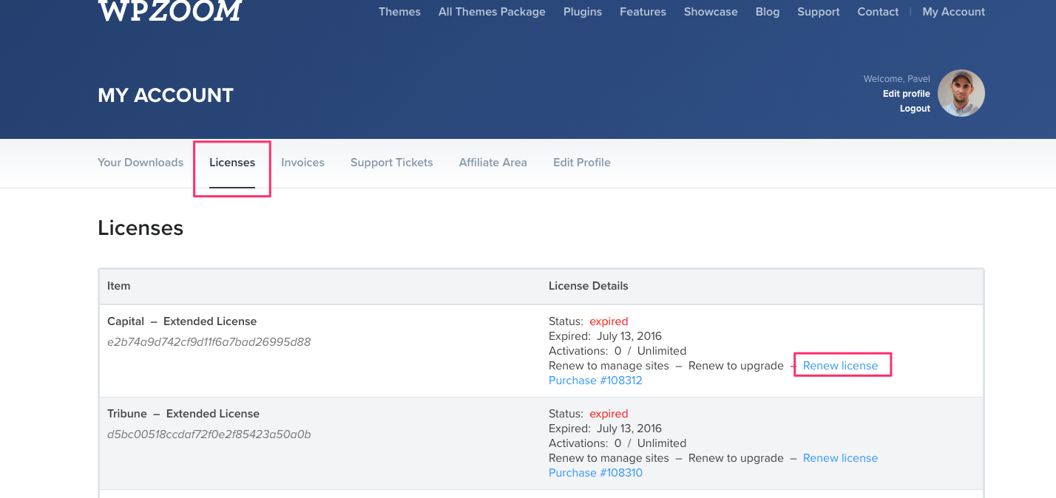The width and height of the screenshot is (1056, 498).
Task: Switch to Your Downloads tab
Action: click(x=141, y=163)
